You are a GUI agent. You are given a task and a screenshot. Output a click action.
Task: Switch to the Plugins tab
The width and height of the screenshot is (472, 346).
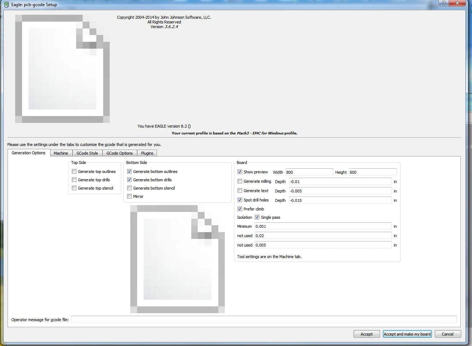pyautogui.click(x=147, y=153)
